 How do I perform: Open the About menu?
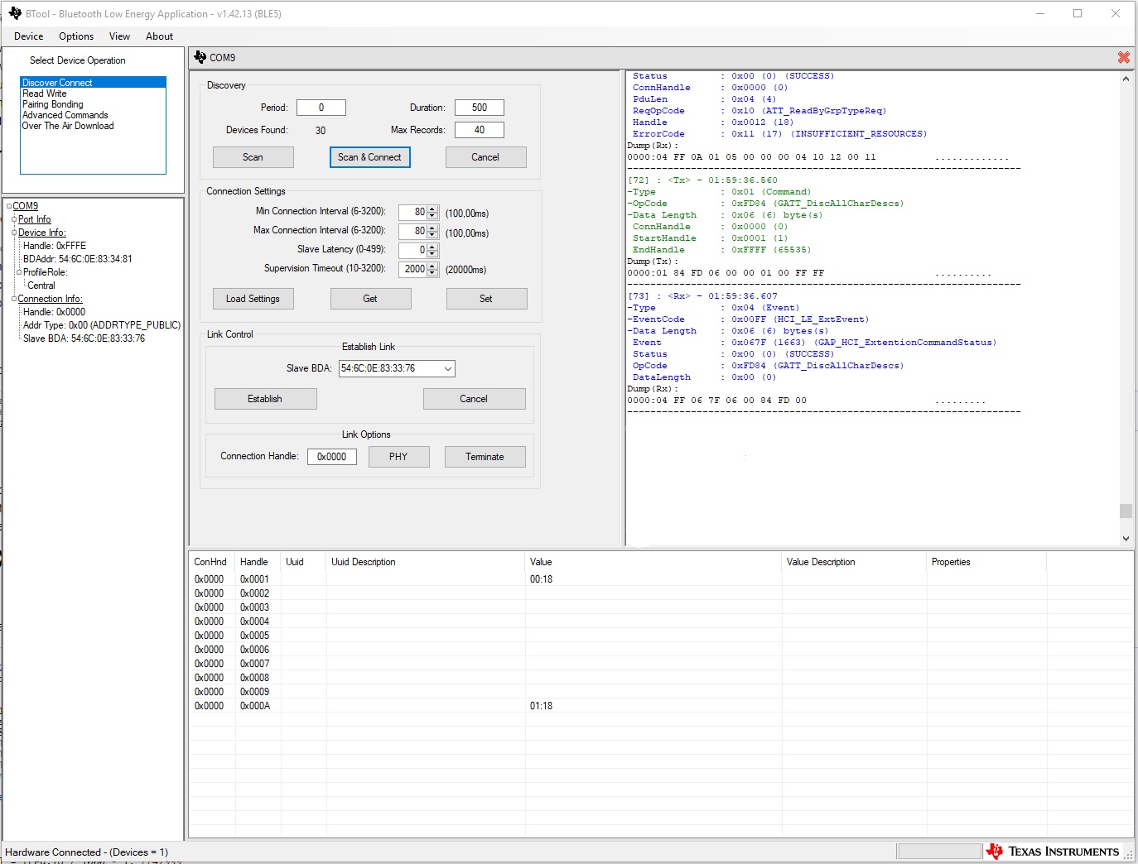160,36
